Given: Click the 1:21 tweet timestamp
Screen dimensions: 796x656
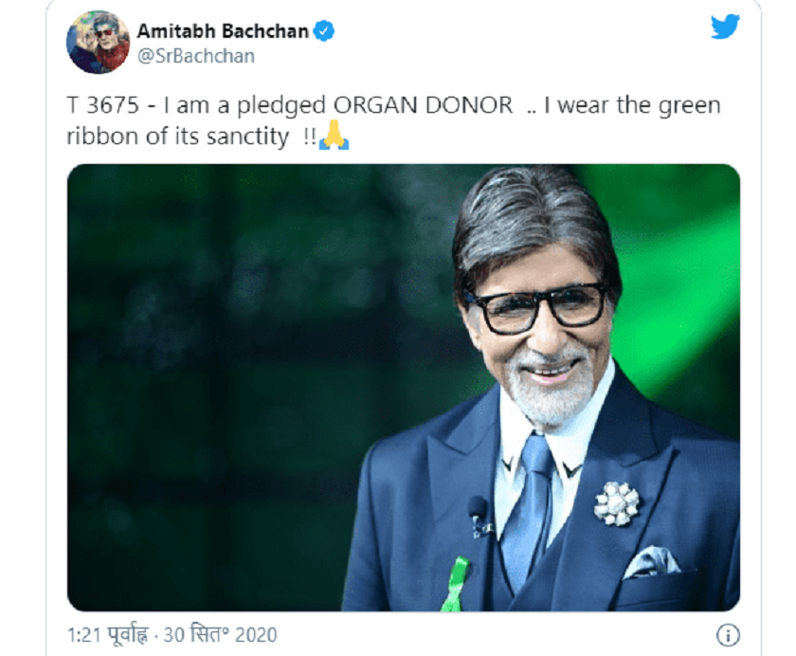Looking at the screenshot, I should [x=83, y=633].
